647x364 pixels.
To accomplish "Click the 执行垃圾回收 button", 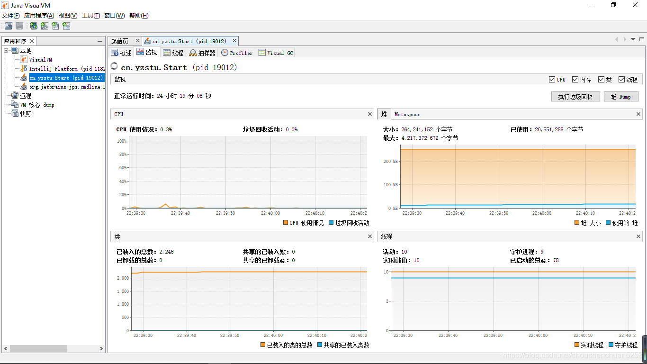I will click(575, 97).
